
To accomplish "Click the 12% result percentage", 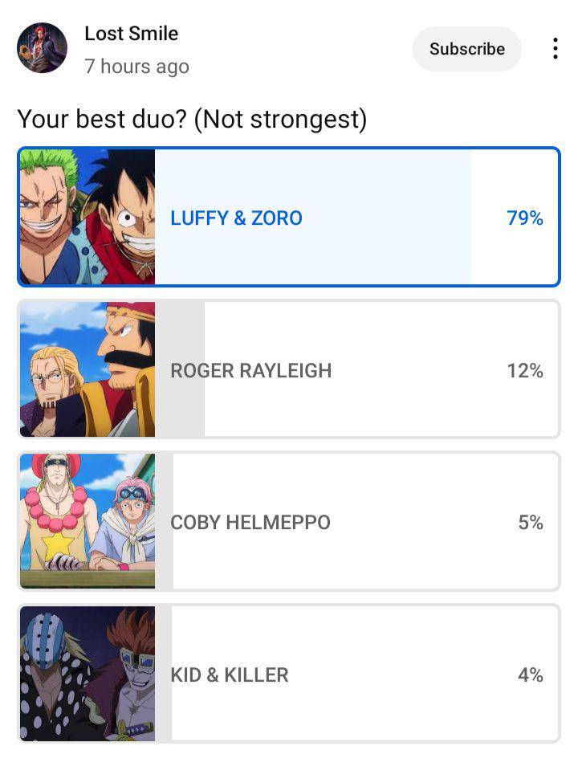I will pyautogui.click(x=525, y=371).
